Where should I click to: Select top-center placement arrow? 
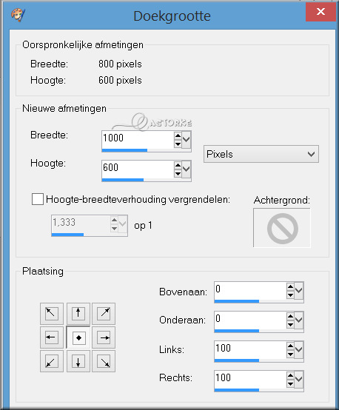click(78, 314)
